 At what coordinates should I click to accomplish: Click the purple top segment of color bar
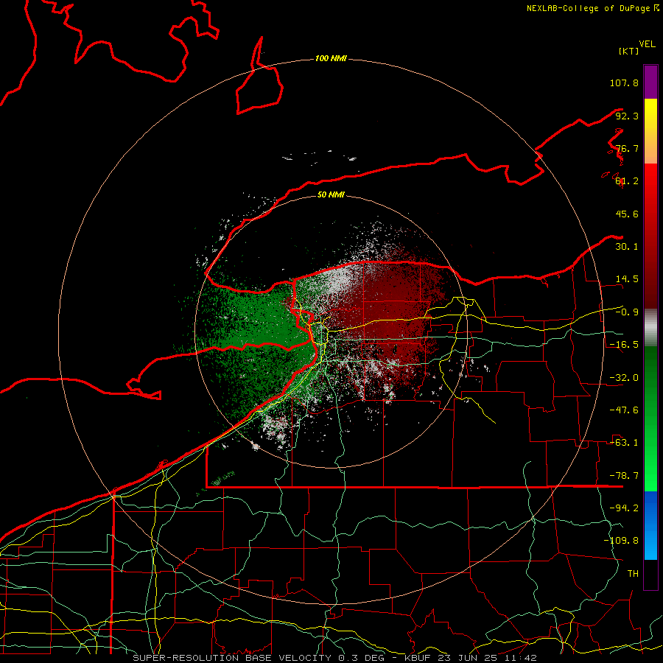click(x=650, y=82)
